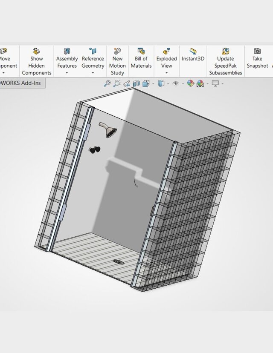The height and width of the screenshot is (353, 273).
Task: Open the Bill of Materials tool
Action: pyautogui.click(x=141, y=51)
